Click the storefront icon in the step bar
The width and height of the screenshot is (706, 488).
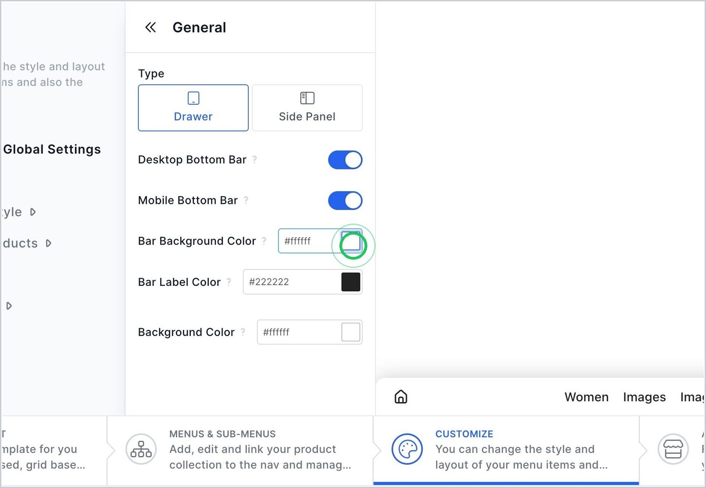[673, 449]
